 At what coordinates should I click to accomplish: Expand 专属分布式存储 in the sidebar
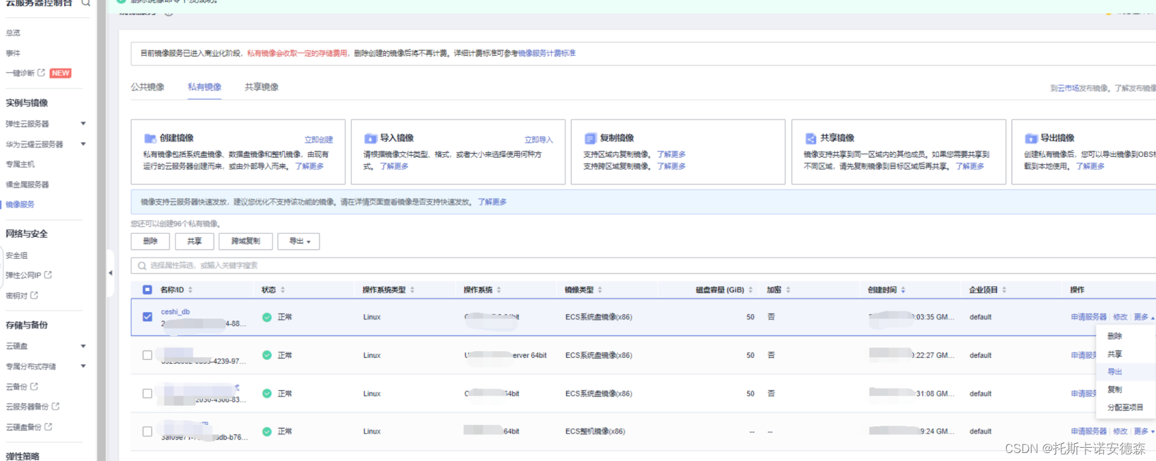83,366
